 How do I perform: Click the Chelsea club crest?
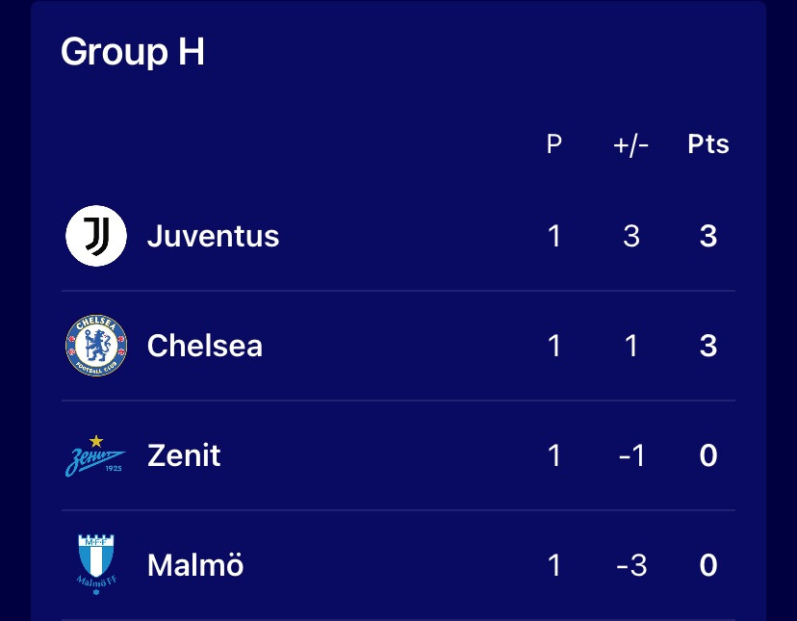96,346
